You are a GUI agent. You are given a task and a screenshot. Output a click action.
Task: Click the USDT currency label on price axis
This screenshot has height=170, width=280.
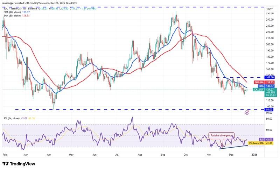pyautogui.click(x=270, y=9)
